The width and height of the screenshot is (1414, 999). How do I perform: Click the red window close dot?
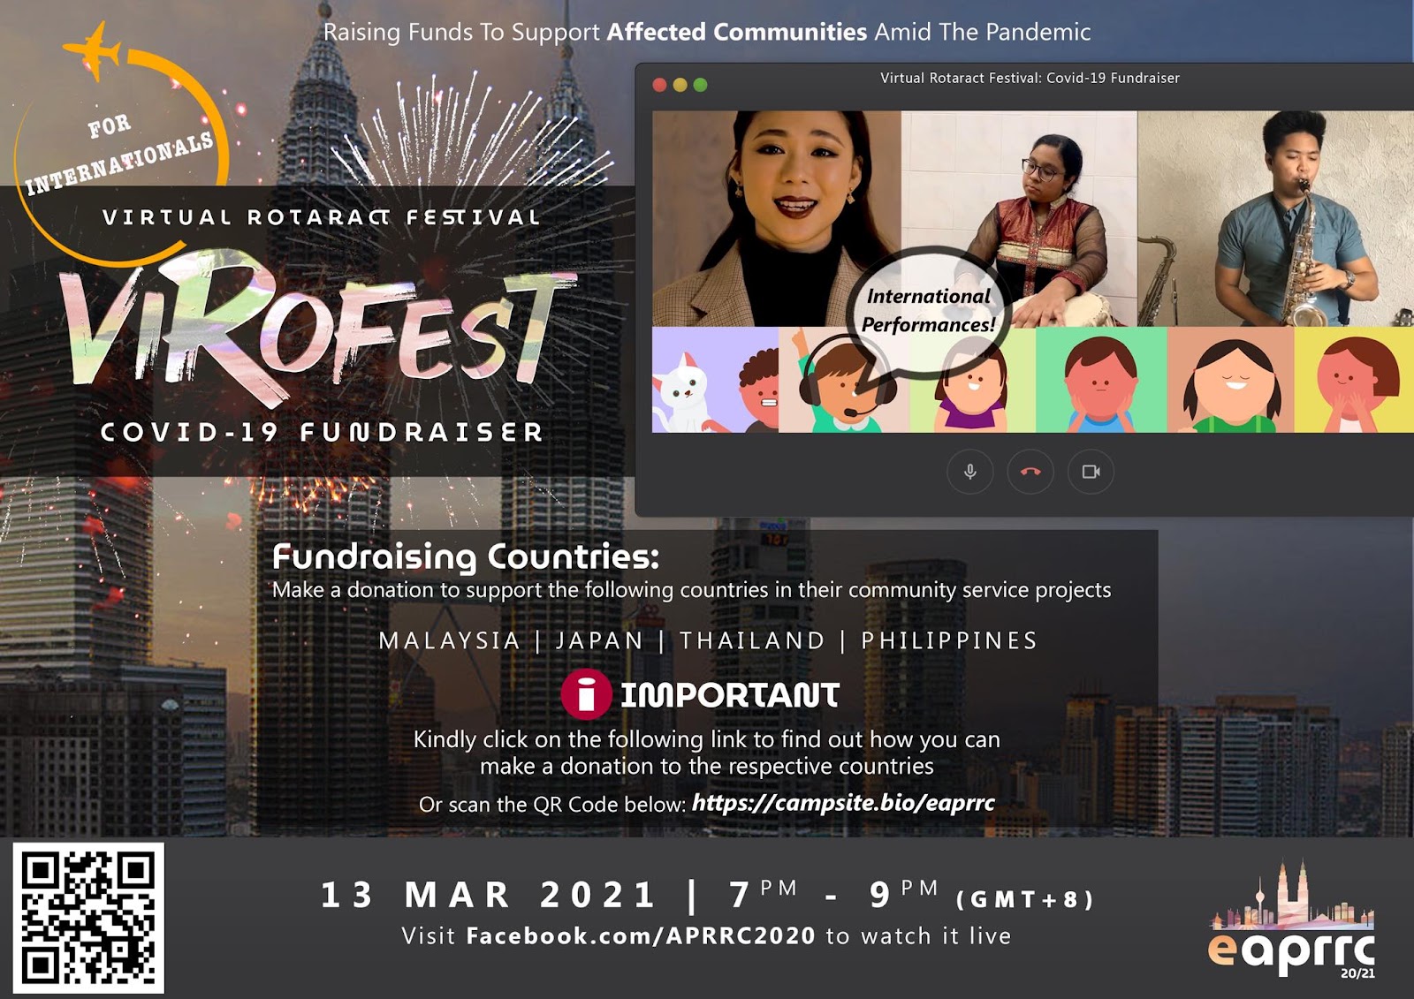pos(659,85)
